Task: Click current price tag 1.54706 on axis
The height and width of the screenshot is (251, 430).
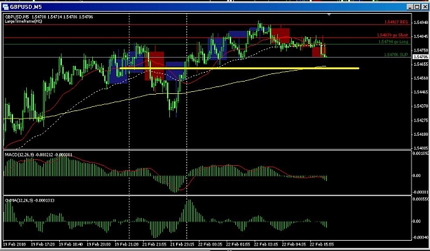Action: pyautogui.click(x=420, y=57)
